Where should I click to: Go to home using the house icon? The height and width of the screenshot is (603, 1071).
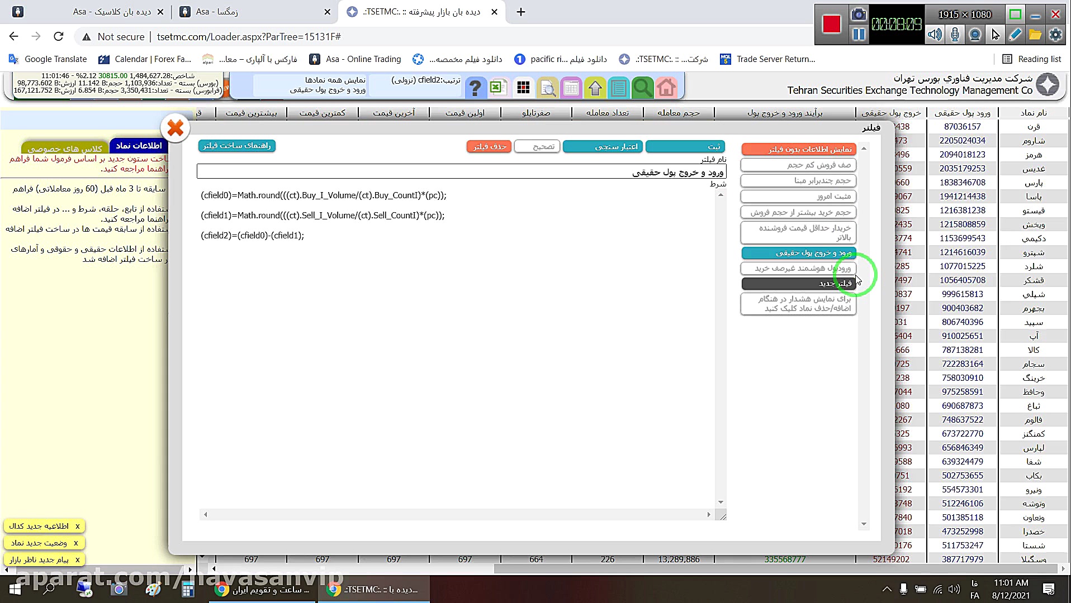tap(666, 88)
